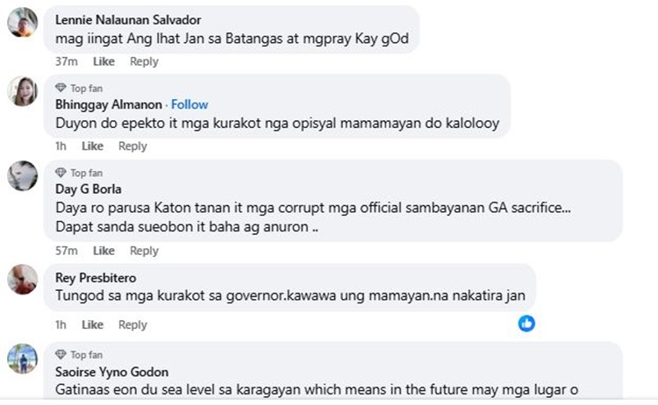Open Day G Borla's profile photo

(22, 176)
